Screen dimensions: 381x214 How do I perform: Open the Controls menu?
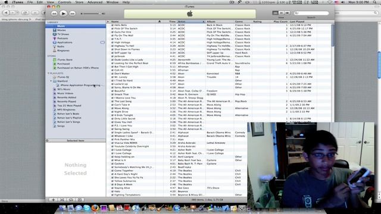tap(65, 2)
